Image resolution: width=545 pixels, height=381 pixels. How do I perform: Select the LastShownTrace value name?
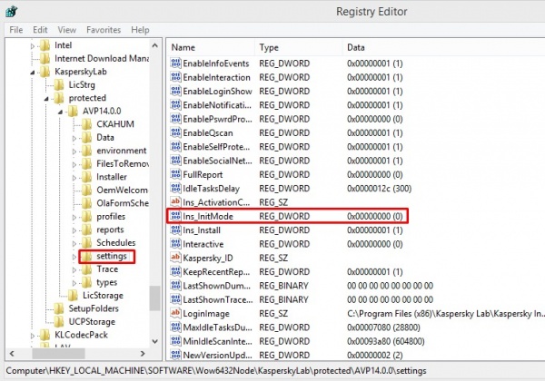[218, 299]
